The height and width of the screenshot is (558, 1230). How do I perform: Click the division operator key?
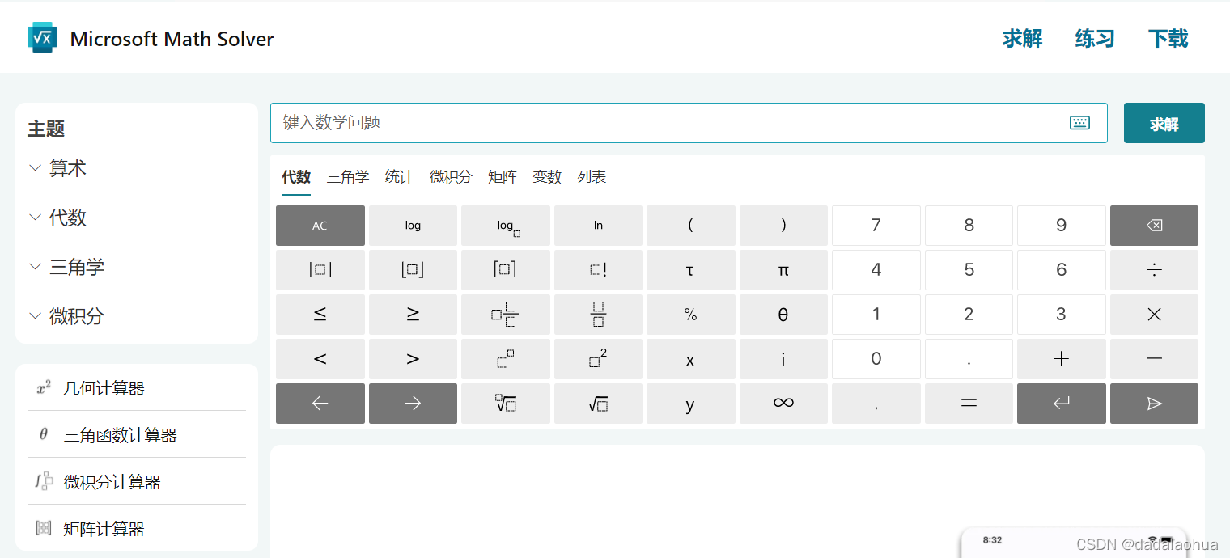(x=1154, y=270)
